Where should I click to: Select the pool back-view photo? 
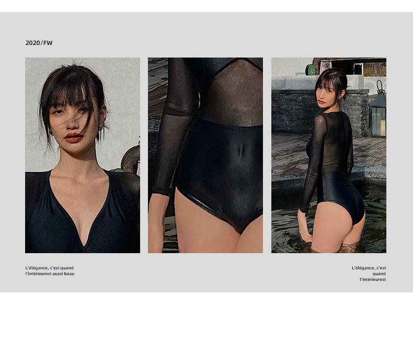coord(329,155)
